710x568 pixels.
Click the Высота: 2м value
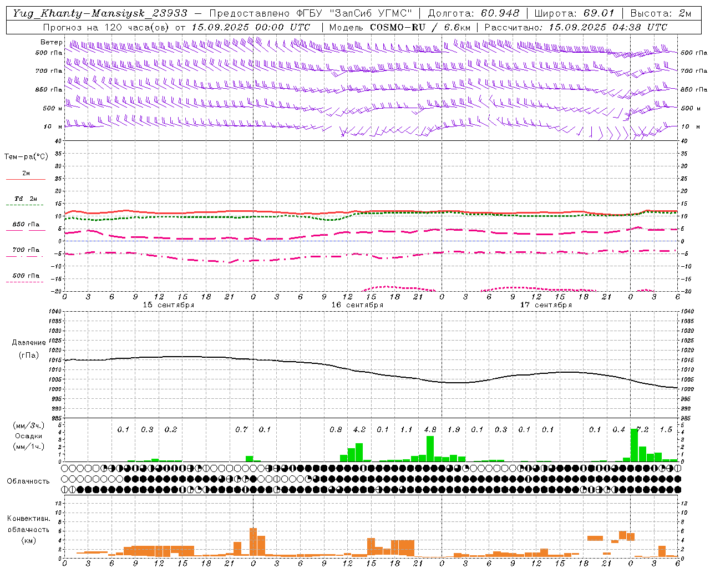pos(661,13)
